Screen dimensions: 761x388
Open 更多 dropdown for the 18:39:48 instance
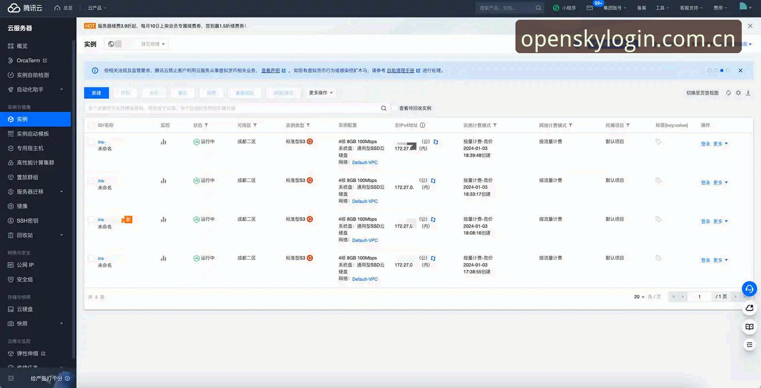[720, 144]
